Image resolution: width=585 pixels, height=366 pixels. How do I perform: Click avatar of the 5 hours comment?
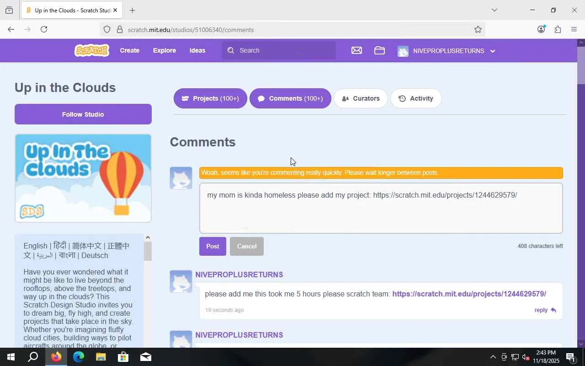coord(181,281)
